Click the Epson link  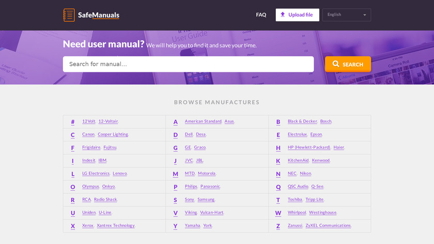tap(316, 134)
